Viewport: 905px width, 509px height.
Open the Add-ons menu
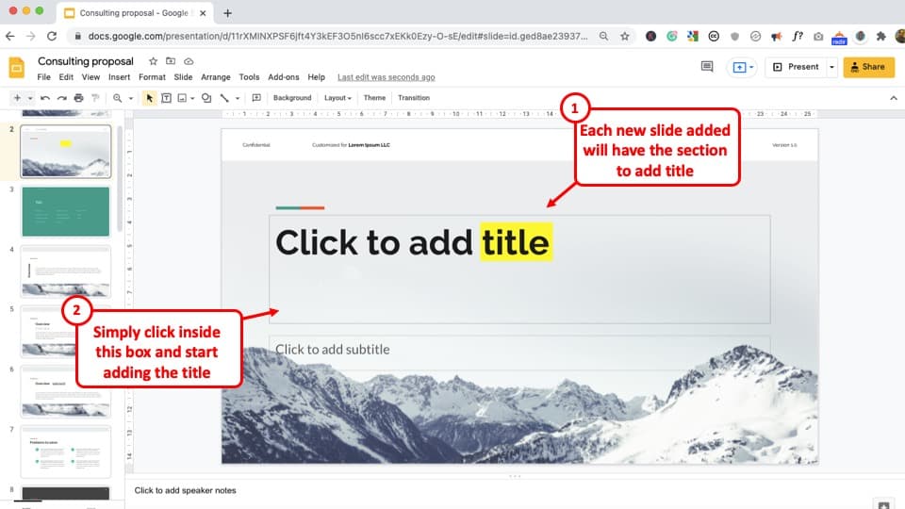284,77
